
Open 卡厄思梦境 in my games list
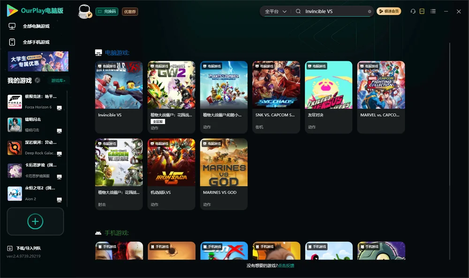(35, 171)
